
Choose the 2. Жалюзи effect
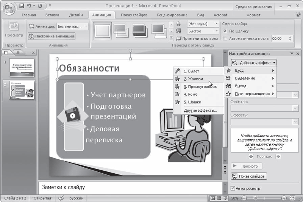point(198,79)
